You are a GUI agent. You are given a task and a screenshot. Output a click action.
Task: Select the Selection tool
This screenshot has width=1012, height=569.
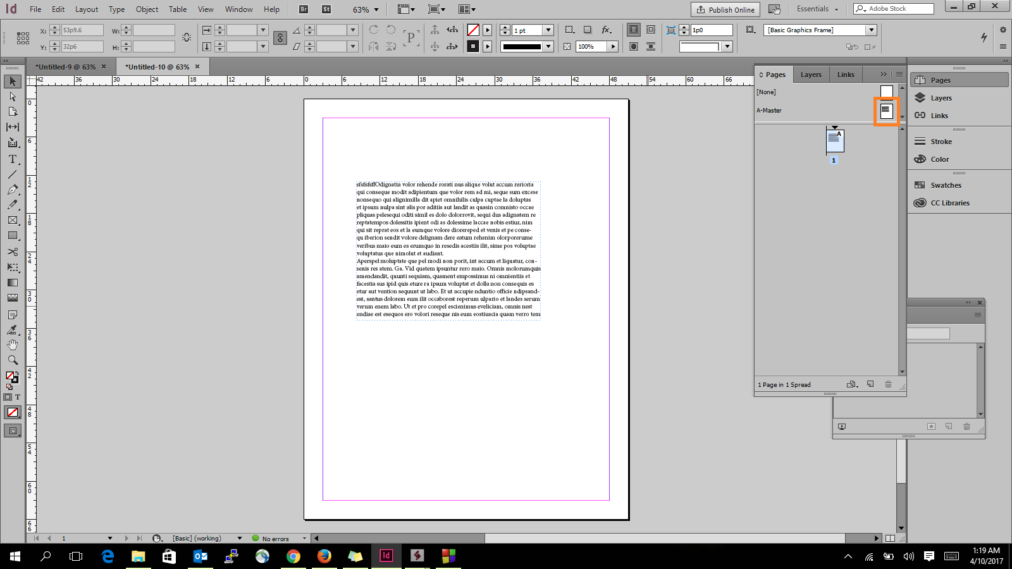click(12, 81)
